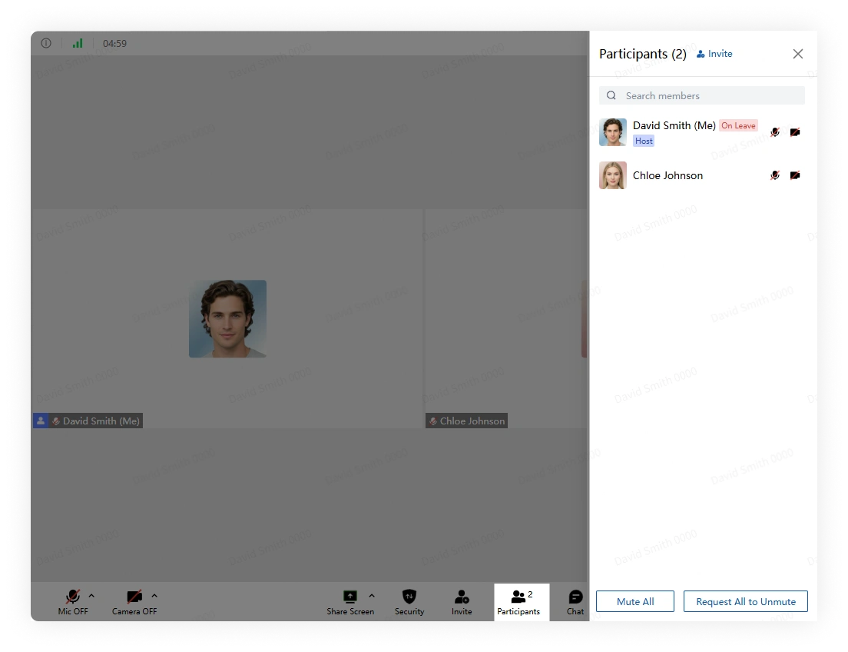Toggle Chloe Johnson's camera-off icon
Image resolution: width=848 pixels, height=652 pixels.
click(795, 175)
